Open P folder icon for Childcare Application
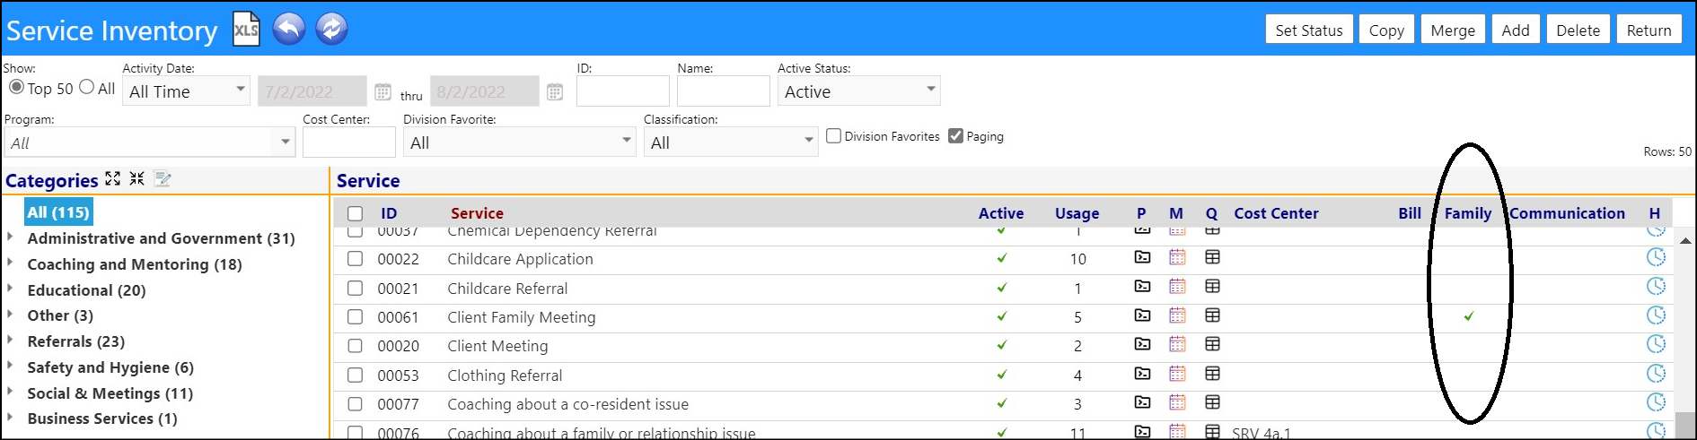The image size is (1697, 440). point(1142,257)
